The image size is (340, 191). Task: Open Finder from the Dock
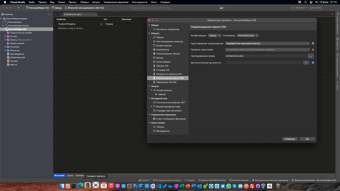click(x=62, y=186)
